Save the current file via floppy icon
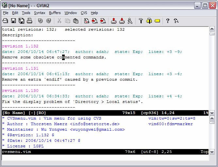The width and height of the screenshot is (218, 167). click(13, 21)
